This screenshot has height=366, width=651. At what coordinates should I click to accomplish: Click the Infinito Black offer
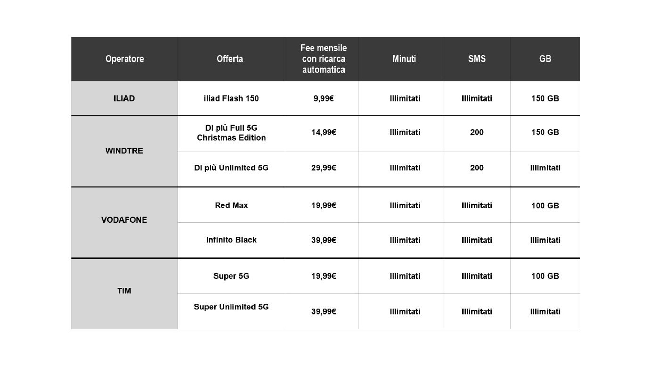[231, 240]
